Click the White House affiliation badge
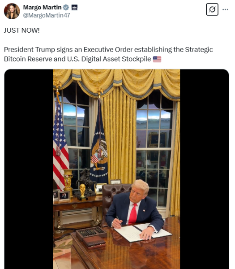This screenshot has width=235, height=269. pyautogui.click(x=74, y=7)
